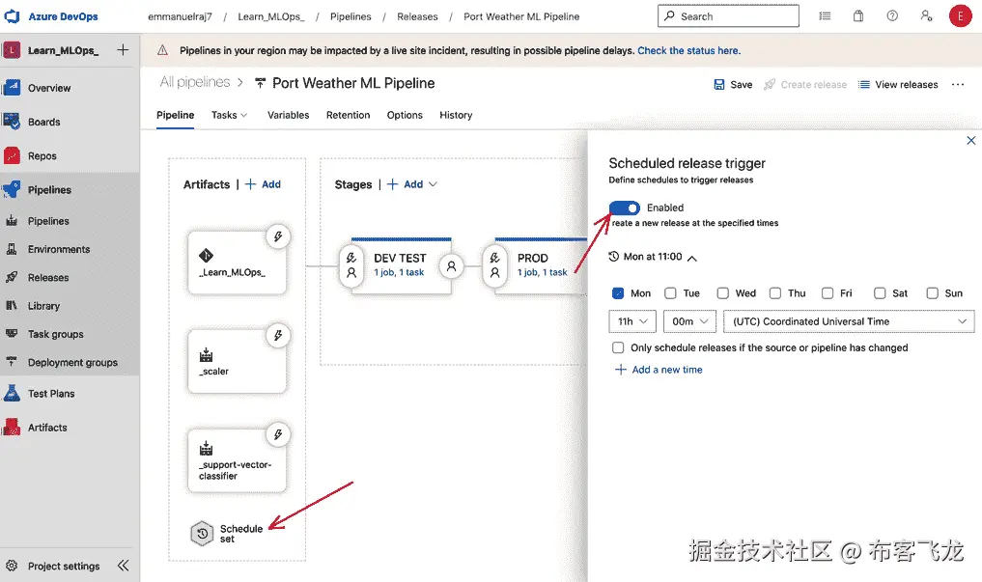Click the more options ellipsis icon
Screen dimensions: 982x582
click(958, 85)
